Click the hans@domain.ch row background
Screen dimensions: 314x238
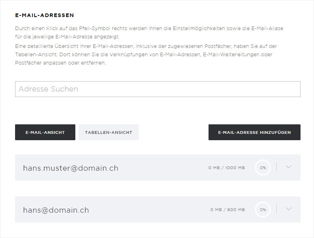click(158, 209)
